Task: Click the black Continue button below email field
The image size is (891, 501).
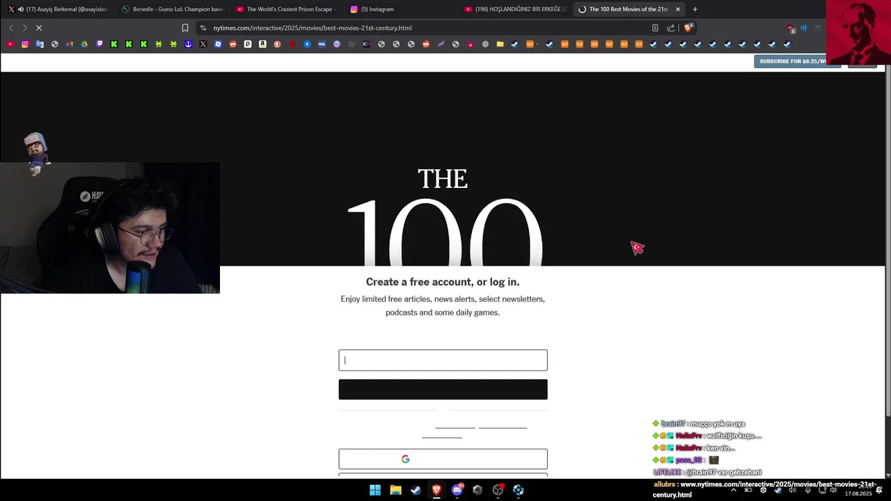Action: [x=443, y=390]
